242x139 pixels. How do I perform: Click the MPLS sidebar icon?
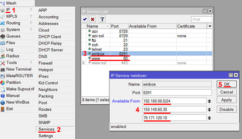point(3,16)
